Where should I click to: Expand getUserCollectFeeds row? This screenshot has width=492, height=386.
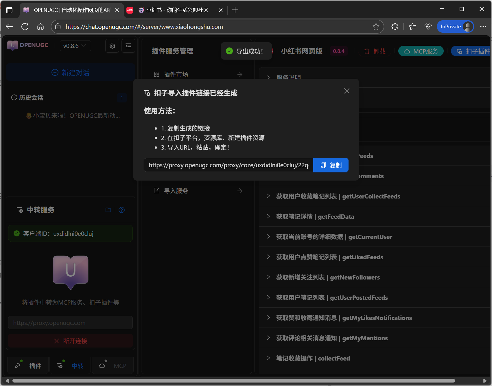coord(375,196)
